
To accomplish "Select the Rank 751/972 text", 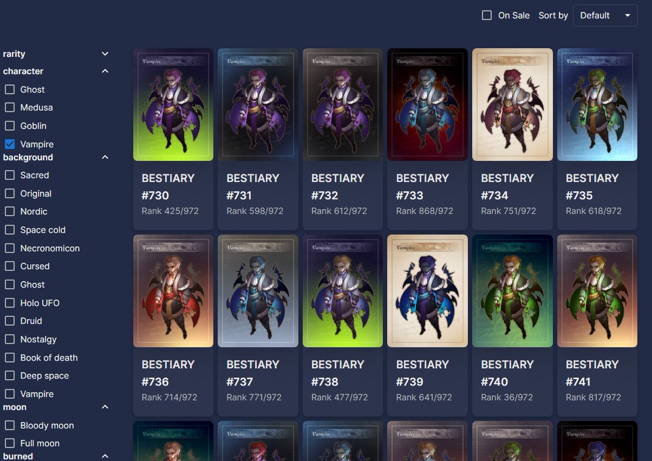I will (509, 211).
